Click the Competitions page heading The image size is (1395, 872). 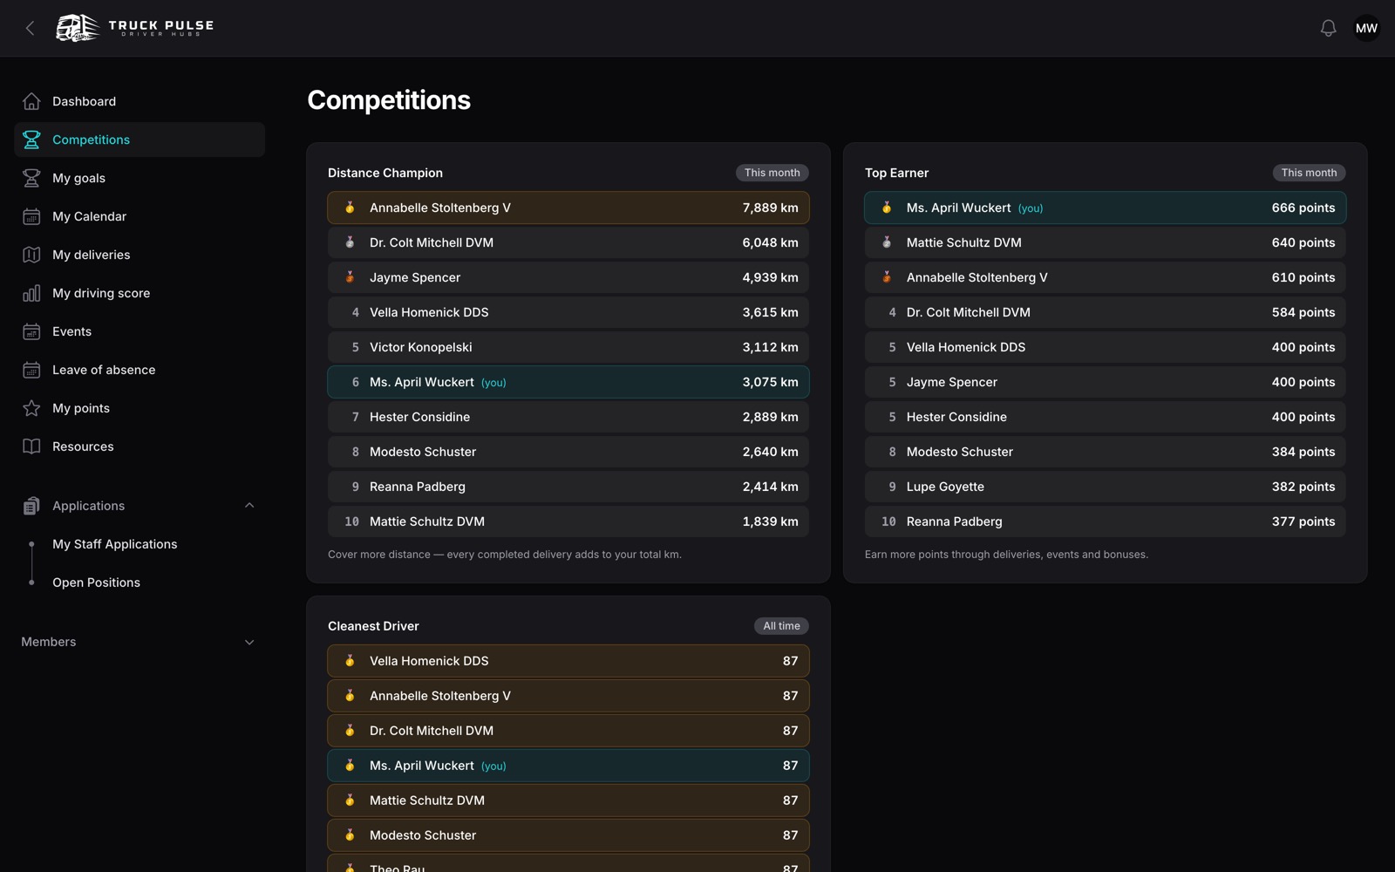click(x=389, y=100)
